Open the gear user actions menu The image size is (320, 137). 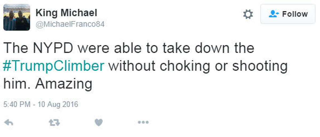[248, 14]
